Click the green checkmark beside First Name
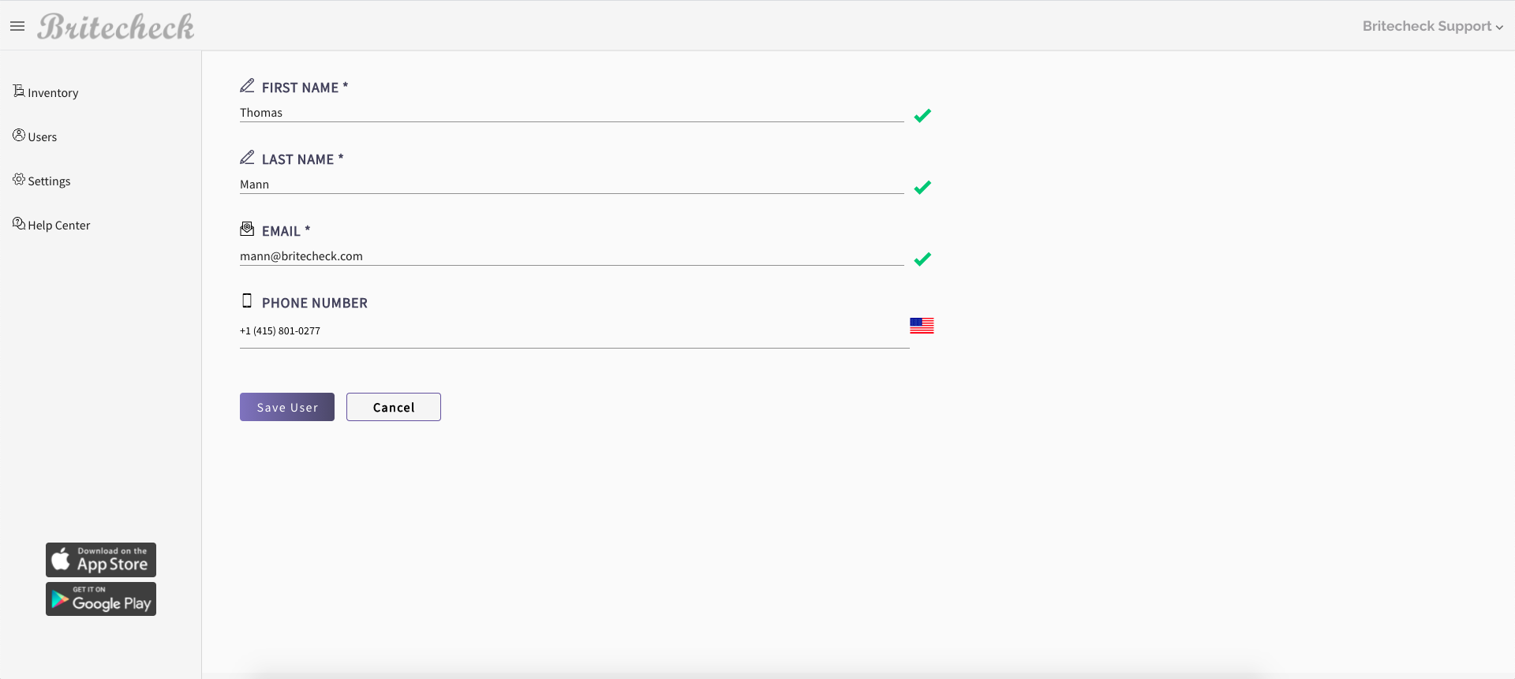The width and height of the screenshot is (1515, 679). [922, 115]
